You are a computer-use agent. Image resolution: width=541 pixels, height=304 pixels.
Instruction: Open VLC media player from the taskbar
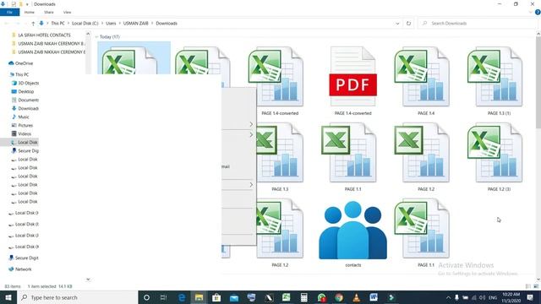356,297
